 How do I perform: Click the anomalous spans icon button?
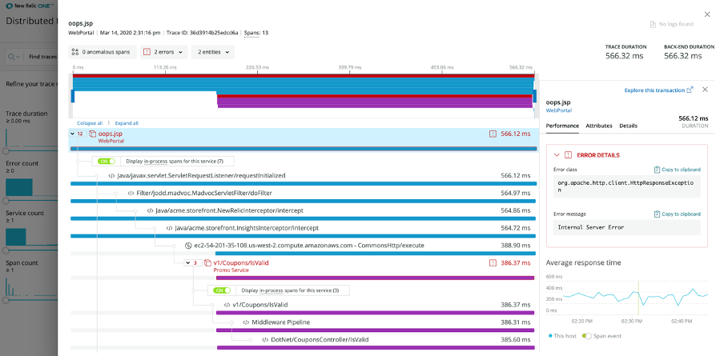pyautogui.click(x=103, y=52)
